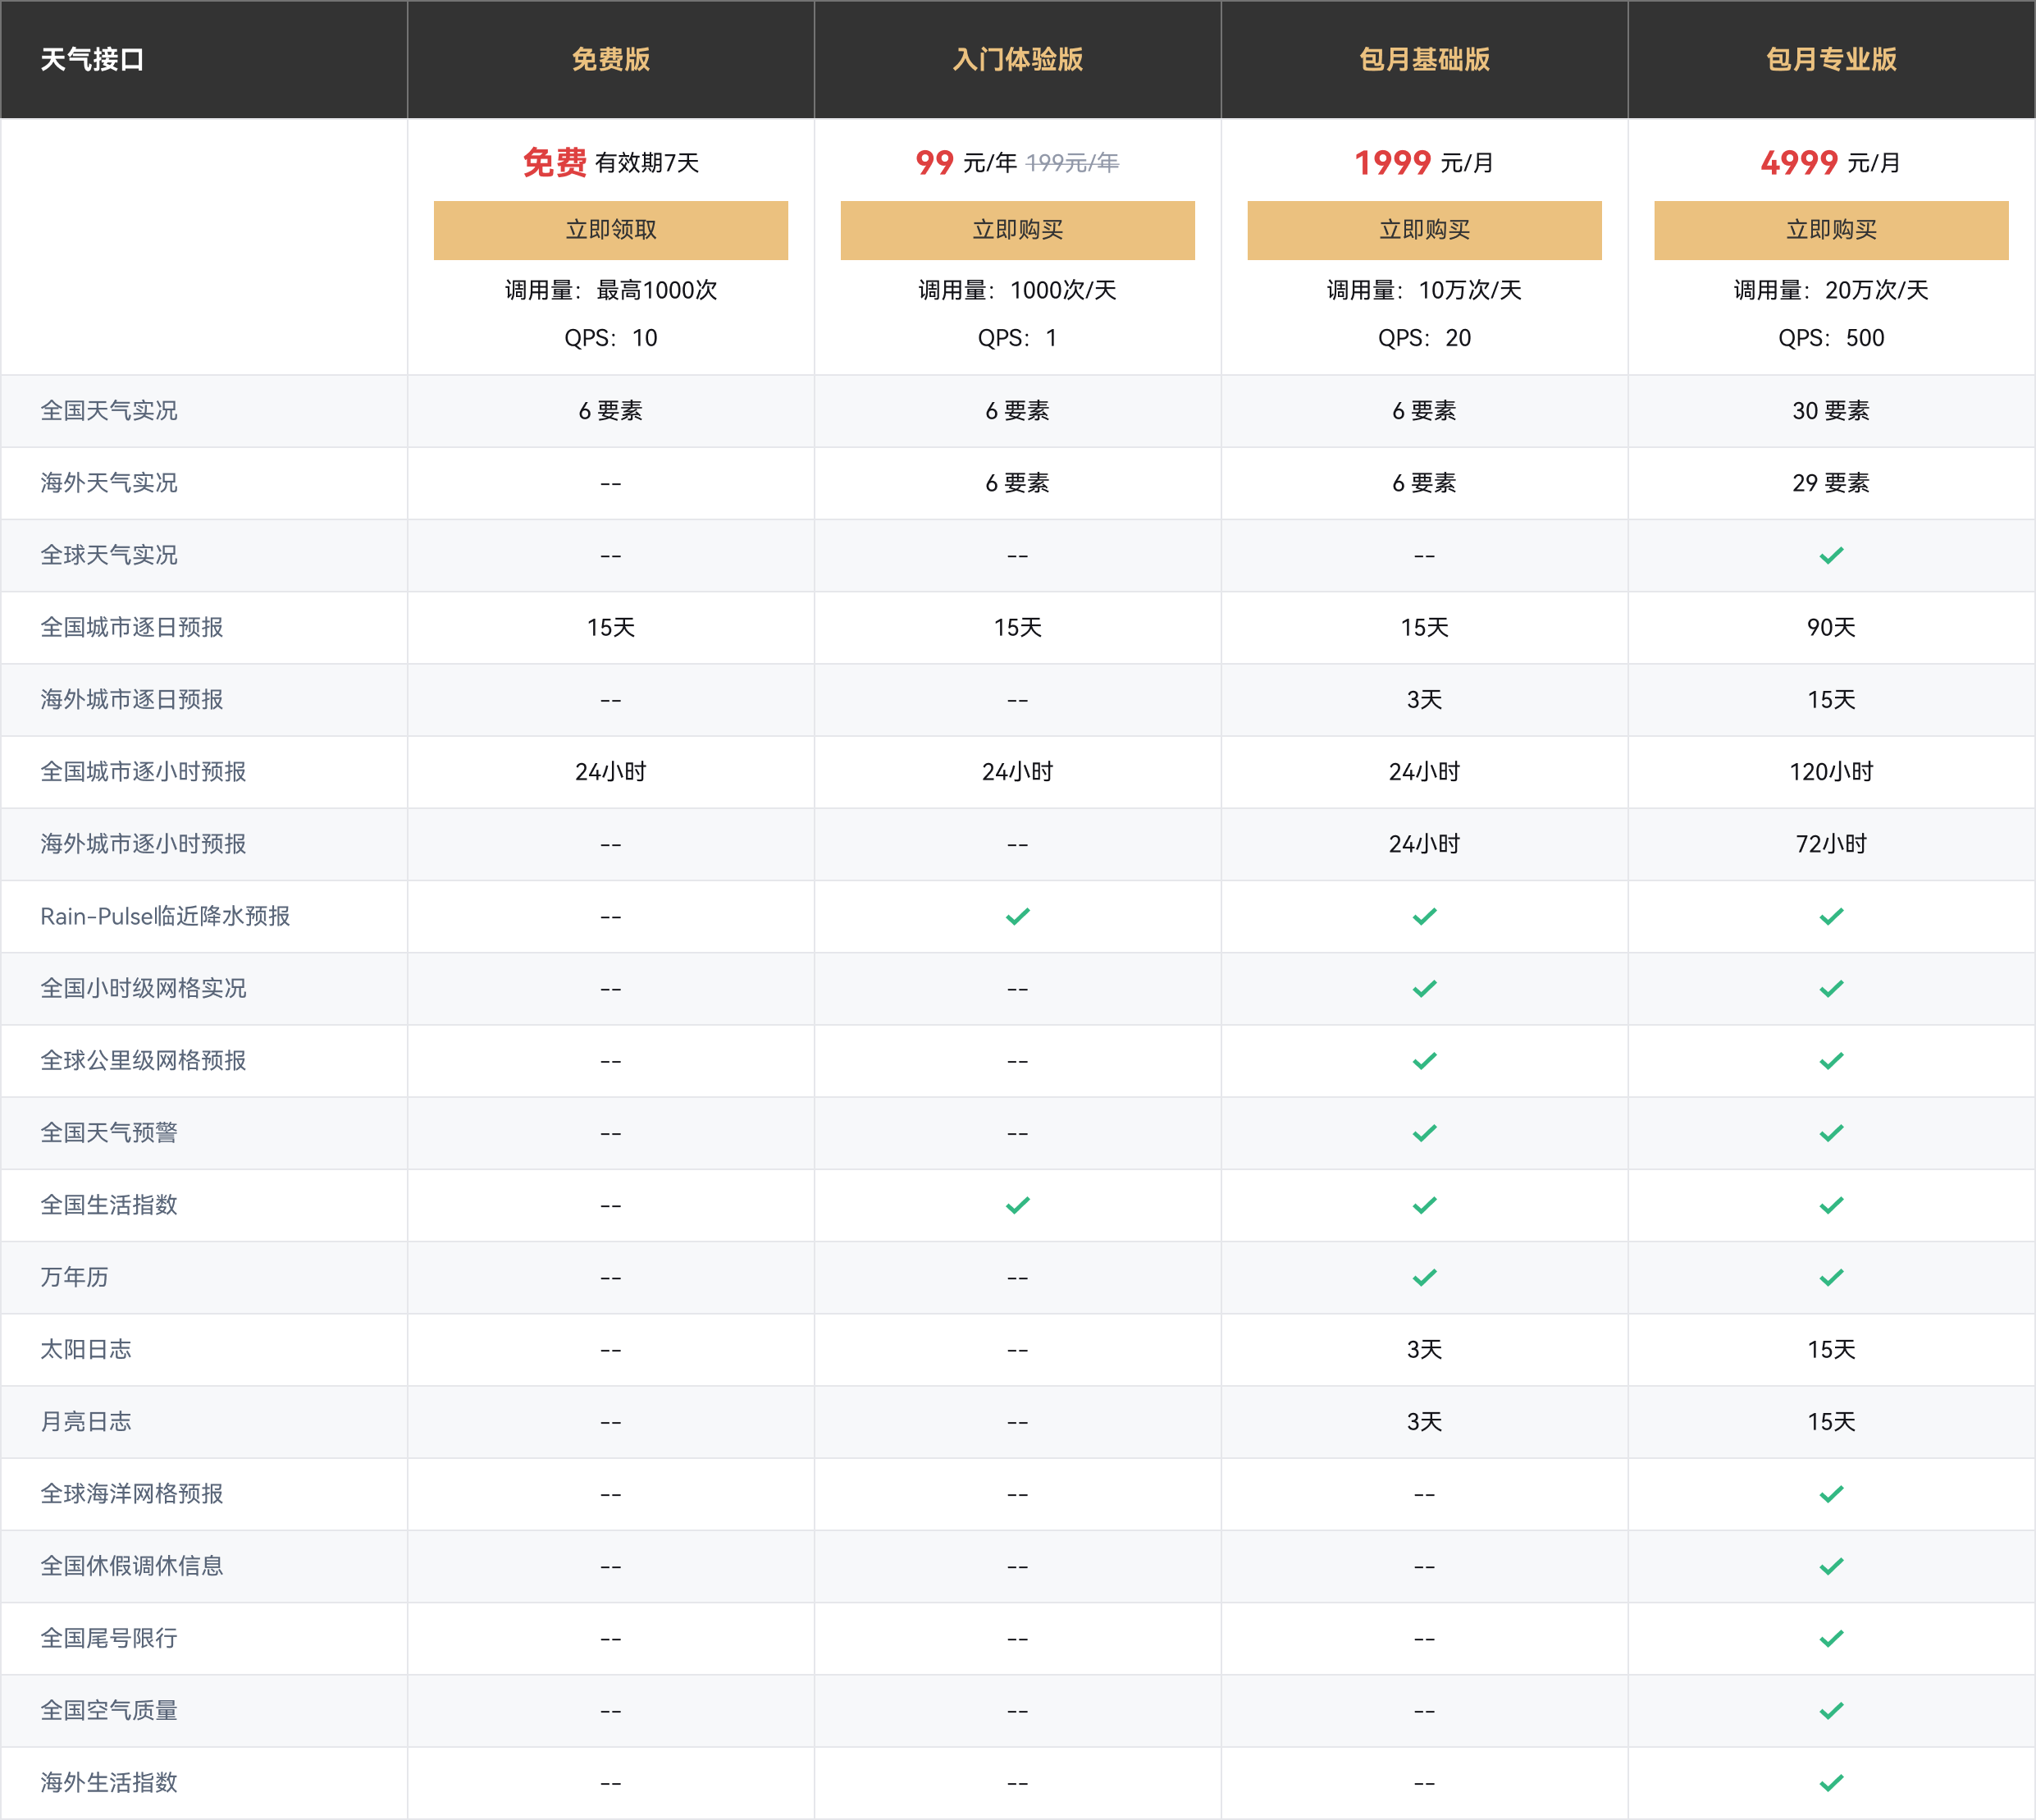Select the 入门体验版 column header
Viewport: 2036px width, 1820px height.
point(1017,59)
